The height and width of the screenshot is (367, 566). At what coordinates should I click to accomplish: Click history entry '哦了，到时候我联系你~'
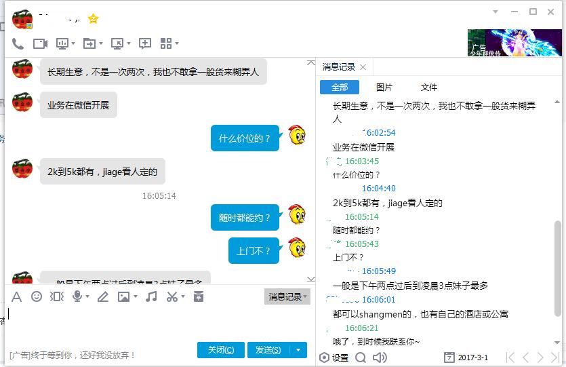tap(376, 342)
